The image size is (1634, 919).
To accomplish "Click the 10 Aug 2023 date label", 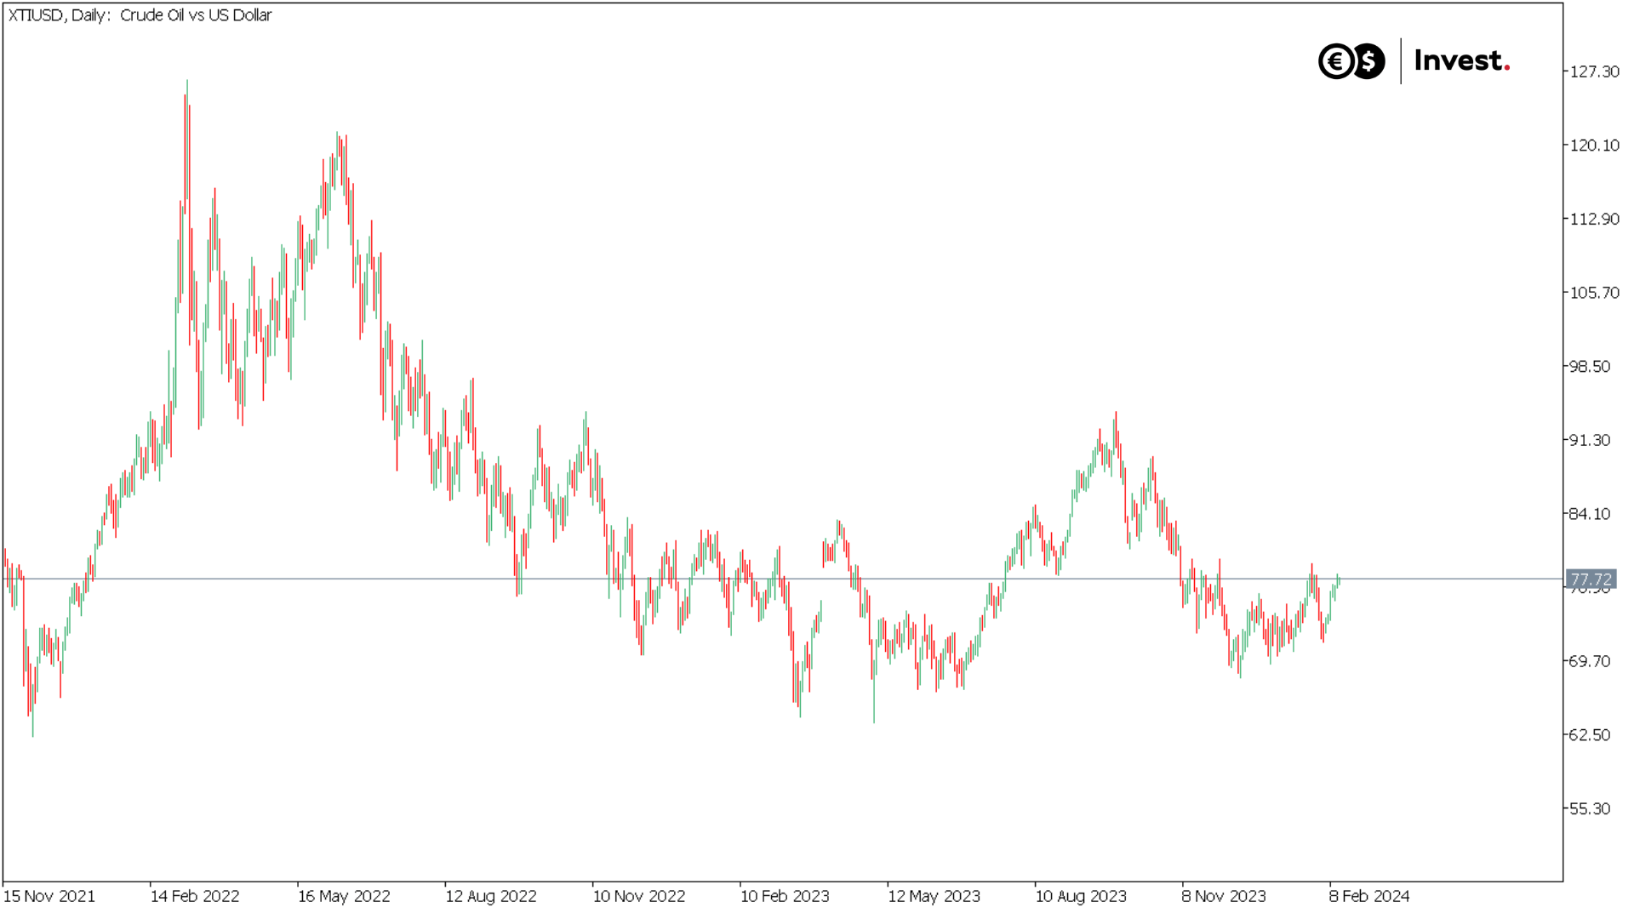I will coord(1081,896).
